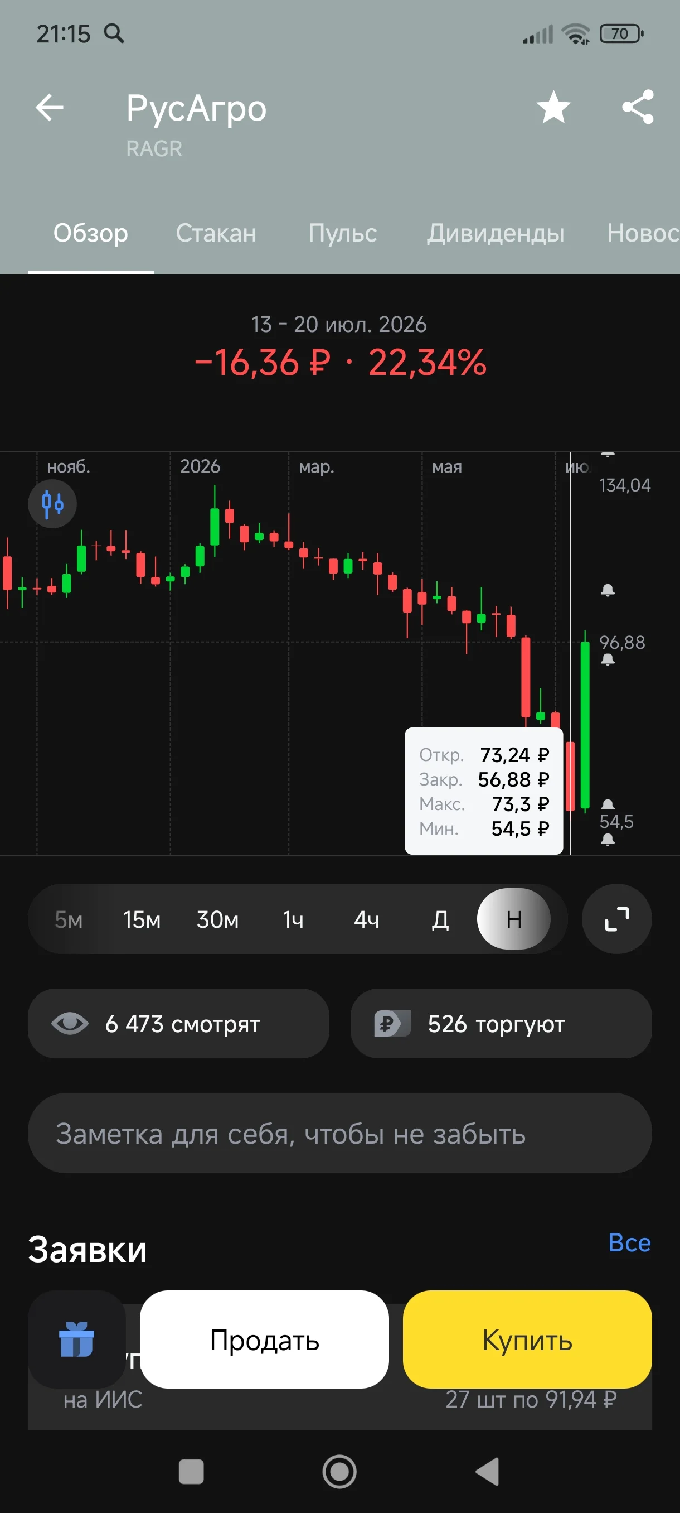The width and height of the screenshot is (680, 1513).
Task: Select the 15м timeframe
Action: pyautogui.click(x=142, y=919)
